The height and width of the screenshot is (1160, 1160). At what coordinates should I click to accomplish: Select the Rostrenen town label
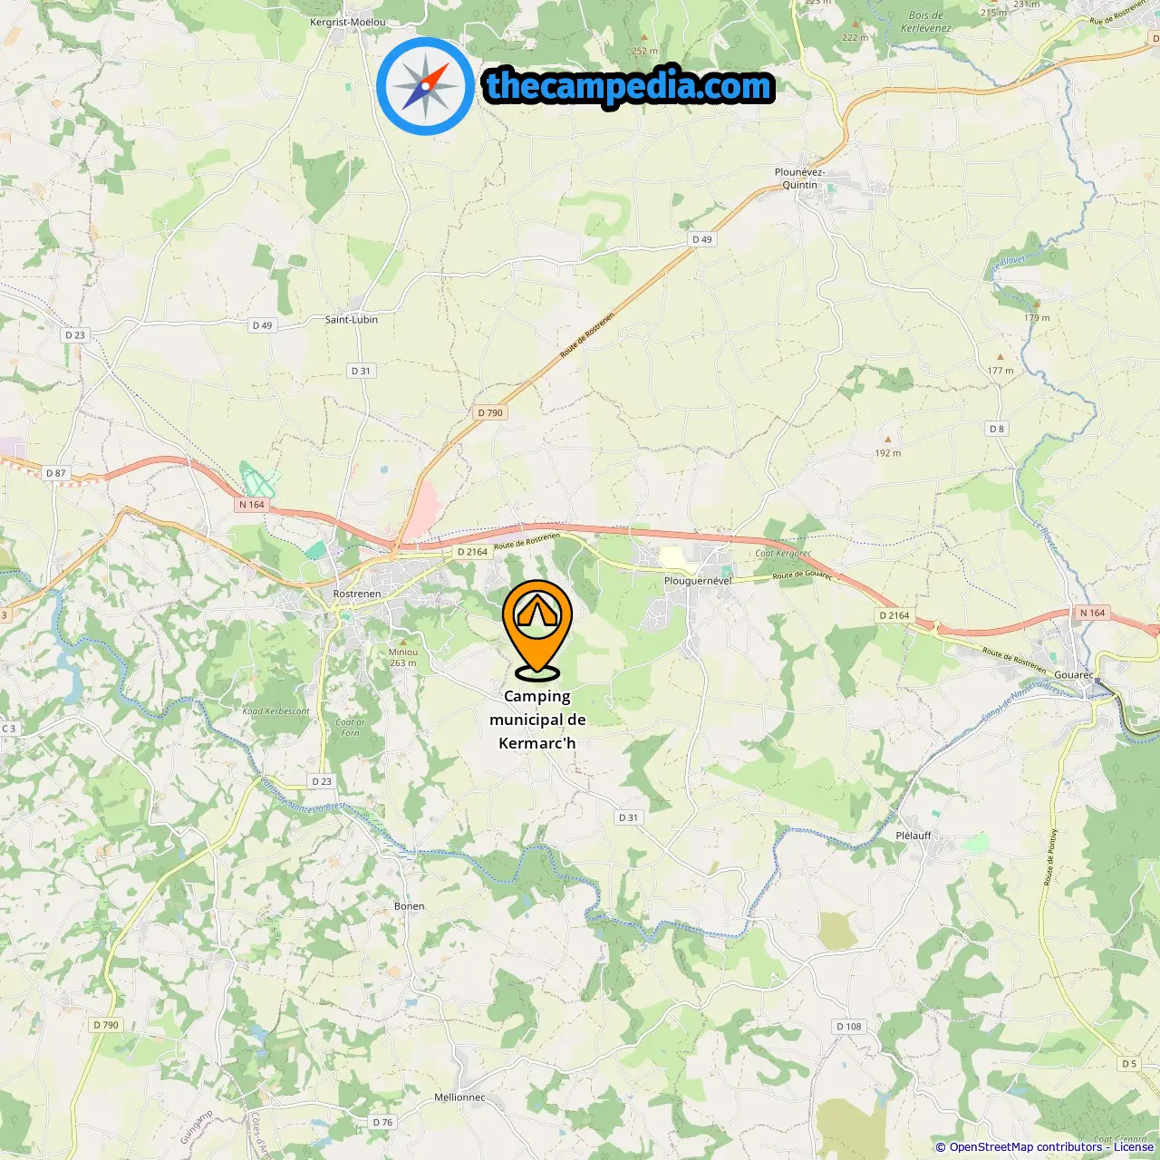(357, 594)
